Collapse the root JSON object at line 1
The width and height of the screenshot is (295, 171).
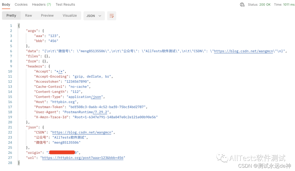18,25
